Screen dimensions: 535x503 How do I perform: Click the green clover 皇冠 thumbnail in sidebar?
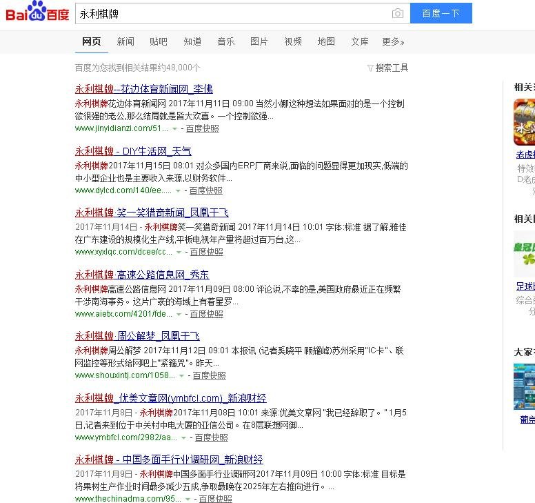click(525, 253)
